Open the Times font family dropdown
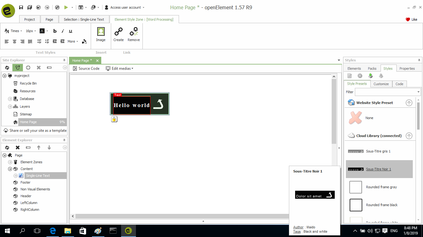This screenshot has height=237, width=423. pyautogui.click(x=14, y=31)
